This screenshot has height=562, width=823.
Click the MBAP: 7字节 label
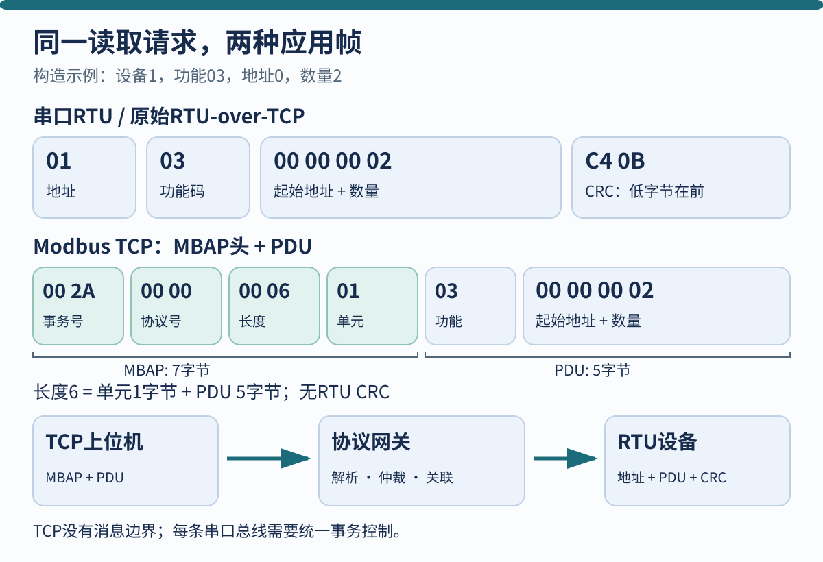167,370
